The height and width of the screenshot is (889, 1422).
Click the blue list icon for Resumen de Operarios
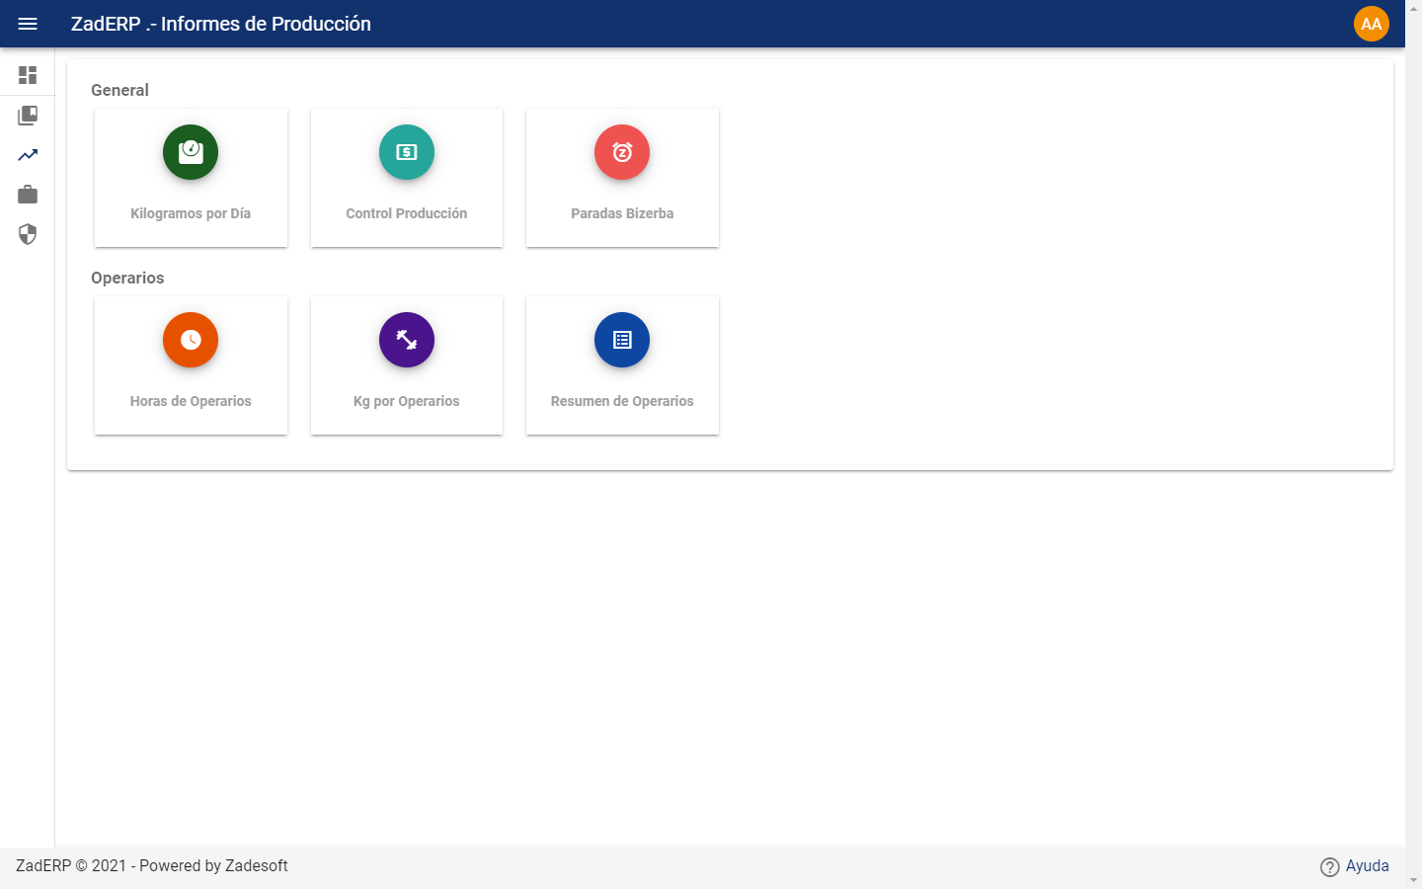[622, 340]
